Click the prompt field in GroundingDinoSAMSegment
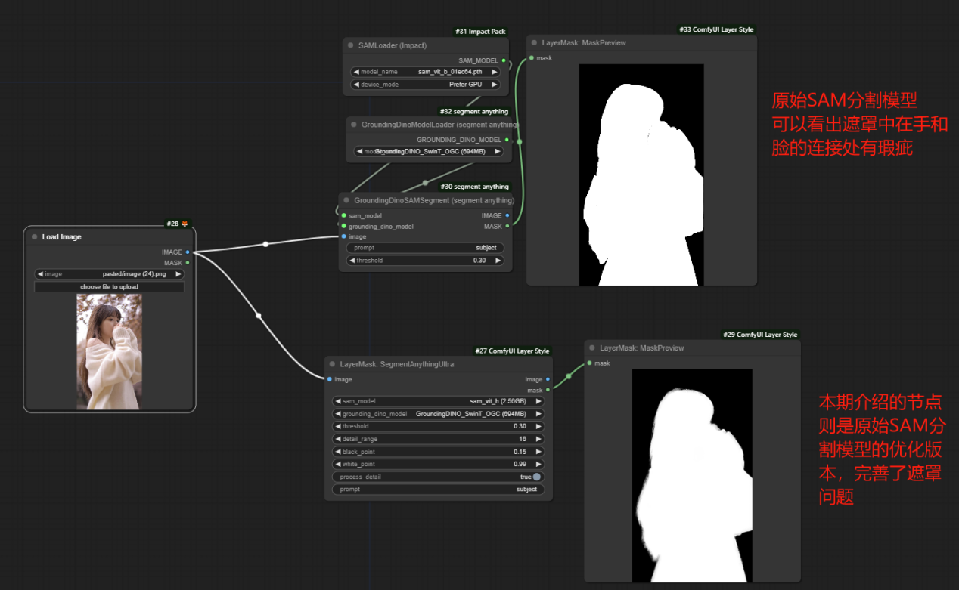959x590 pixels. [425, 248]
